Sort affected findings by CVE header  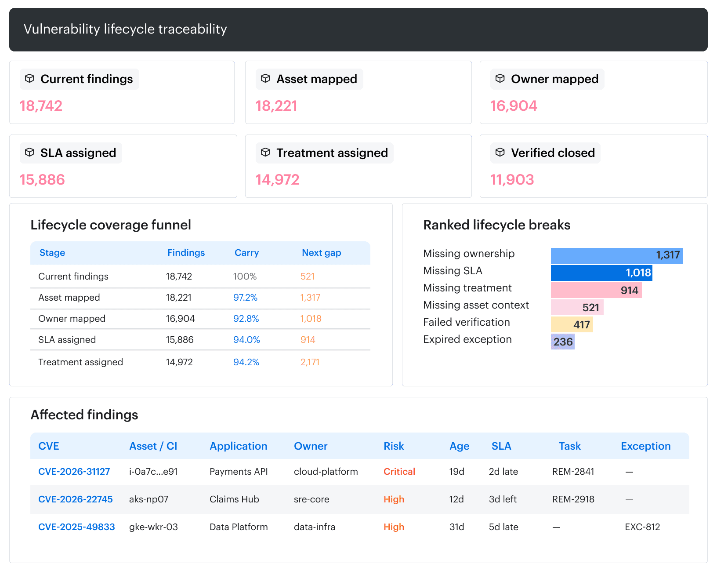[x=49, y=446]
